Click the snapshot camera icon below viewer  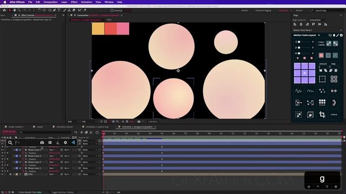[139, 121]
